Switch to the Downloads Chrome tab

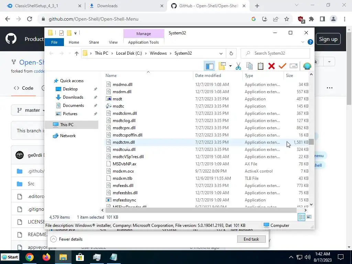(x=107, y=6)
